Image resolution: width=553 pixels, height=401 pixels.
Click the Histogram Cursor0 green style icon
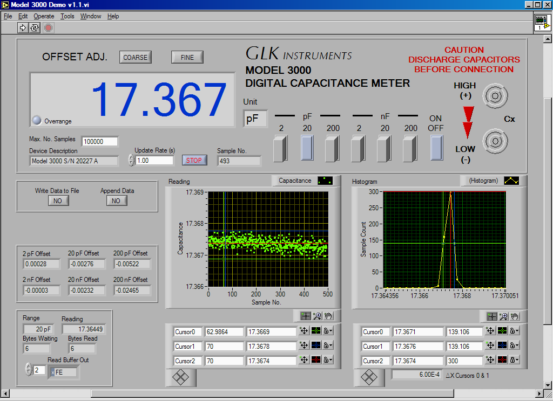pos(502,331)
